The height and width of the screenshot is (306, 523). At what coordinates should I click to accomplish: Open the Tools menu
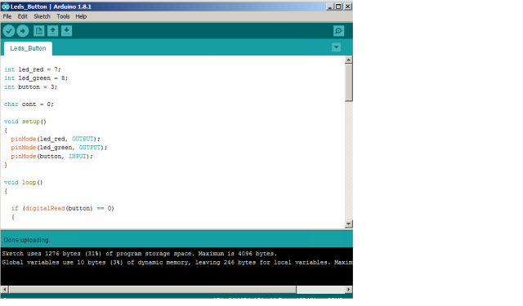63,16
